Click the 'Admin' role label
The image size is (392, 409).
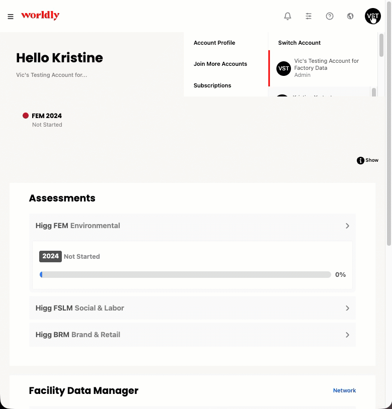(302, 75)
